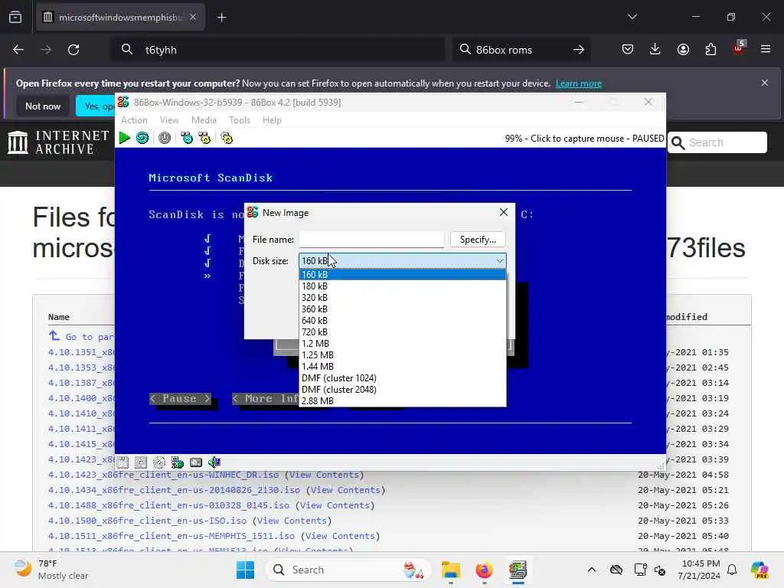Select 180 kB disk size option

coord(403,286)
